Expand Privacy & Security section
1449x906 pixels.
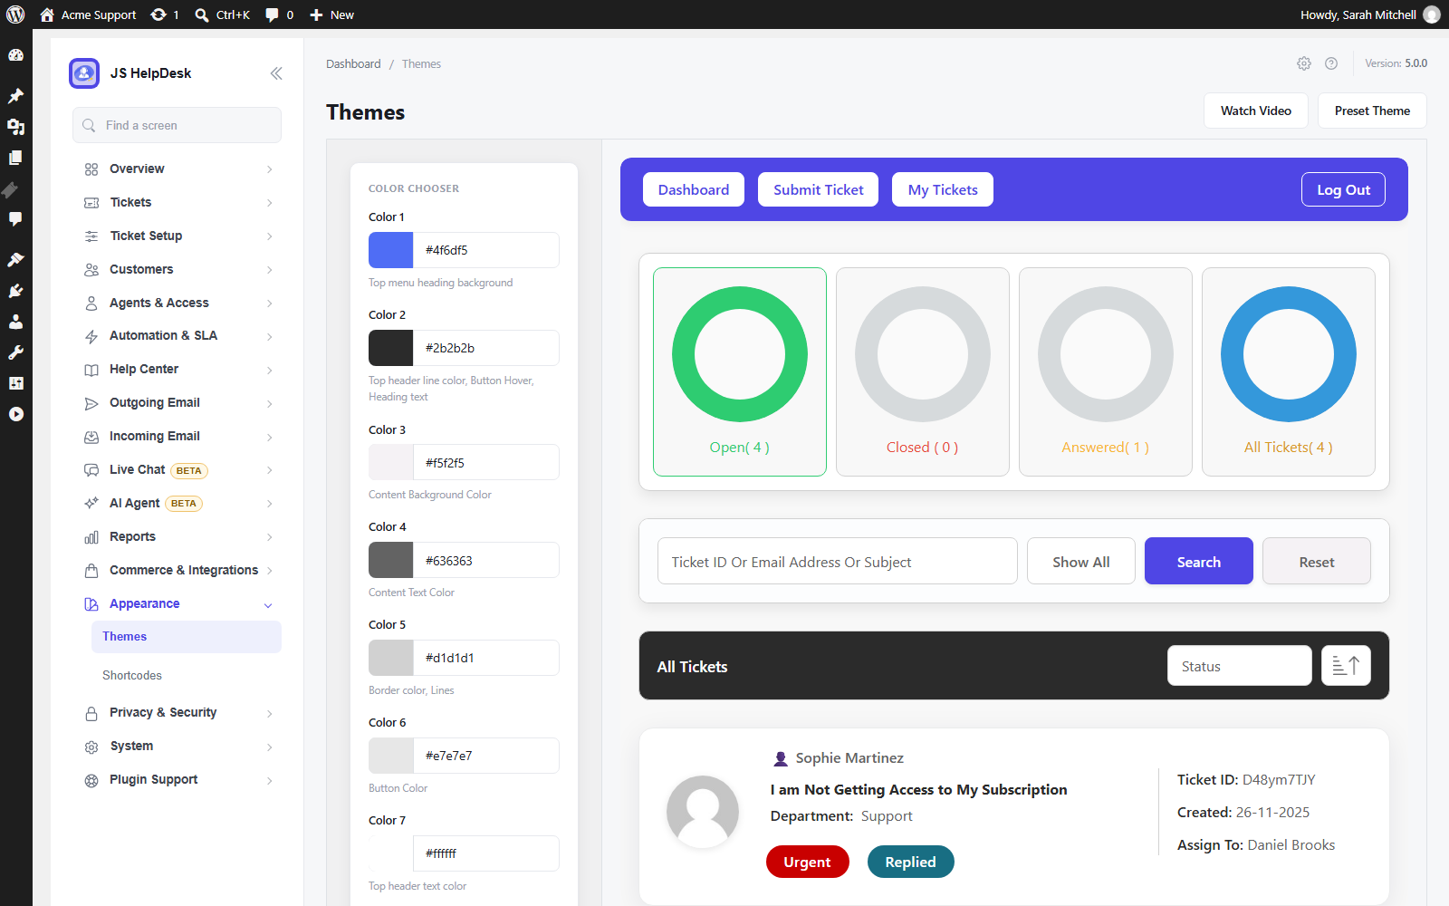click(178, 712)
